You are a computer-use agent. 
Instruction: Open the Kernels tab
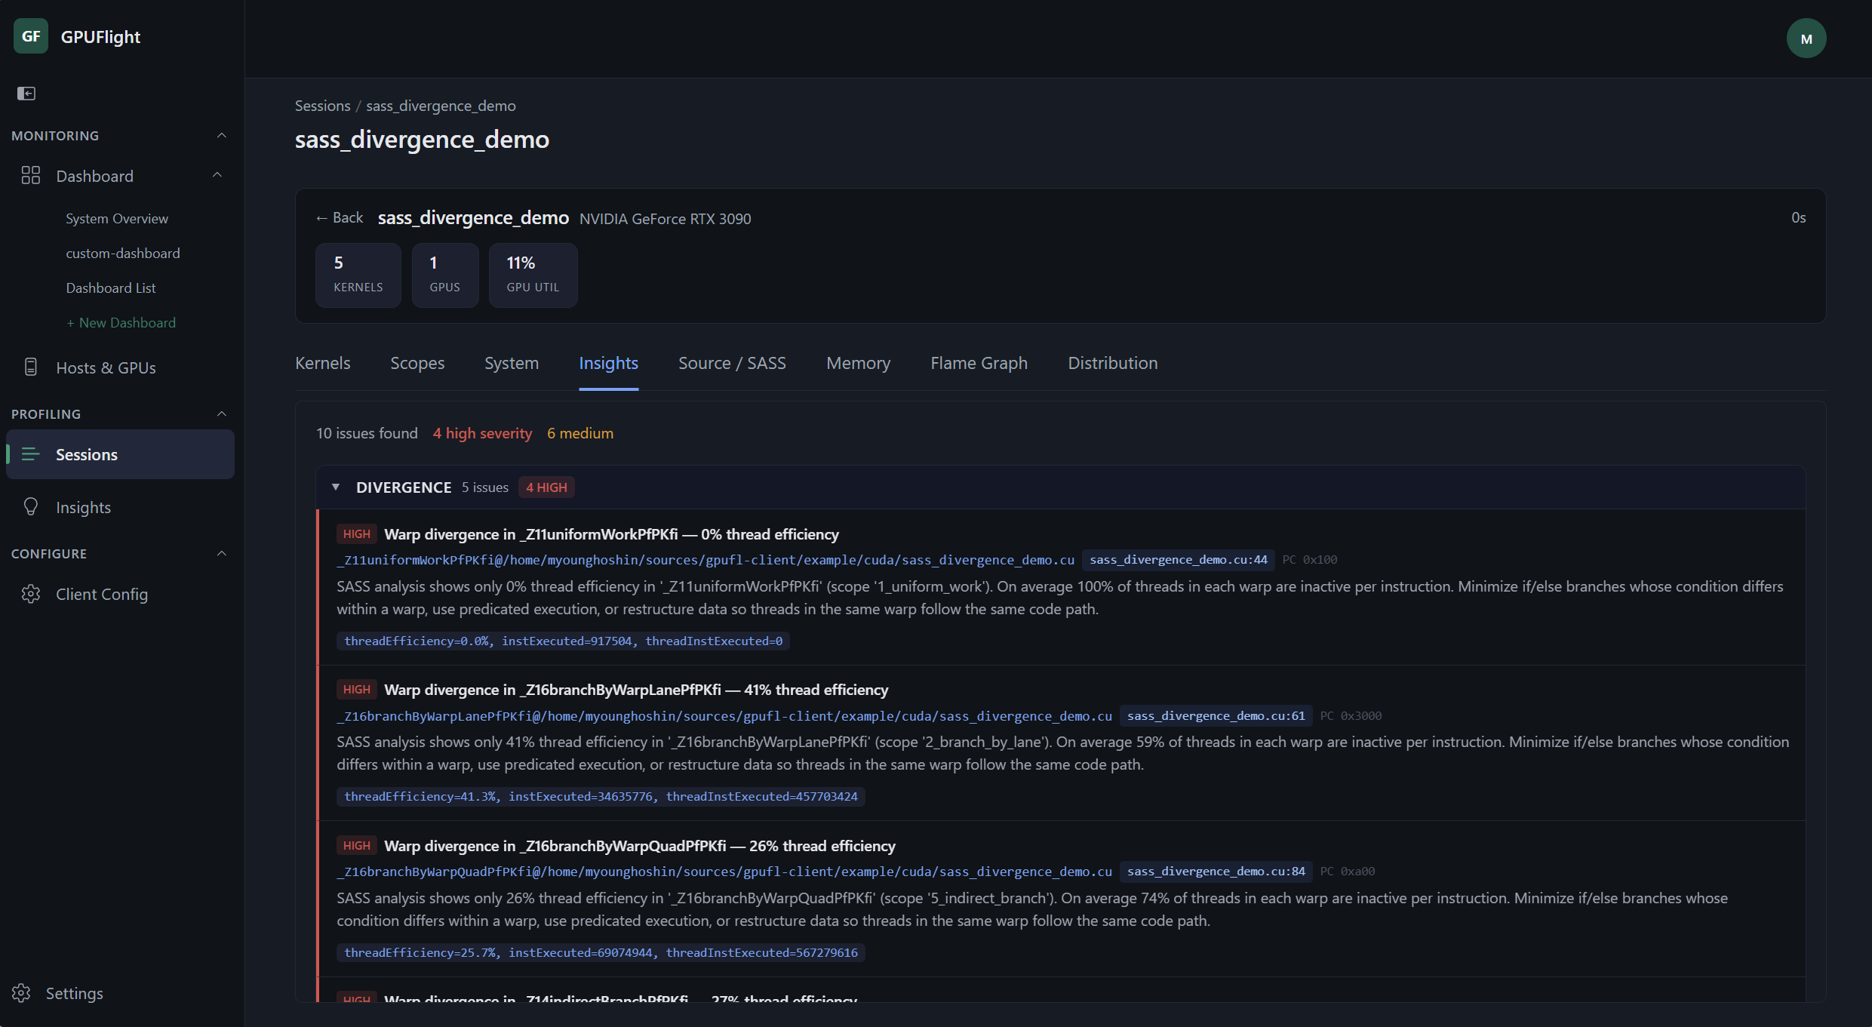pos(323,363)
